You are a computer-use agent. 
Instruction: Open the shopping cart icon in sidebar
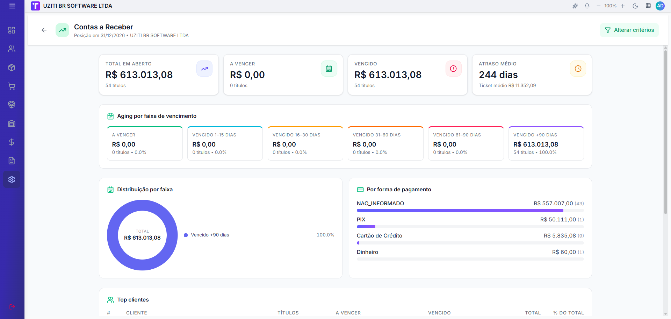pyautogui.click(x=12, y=86)
